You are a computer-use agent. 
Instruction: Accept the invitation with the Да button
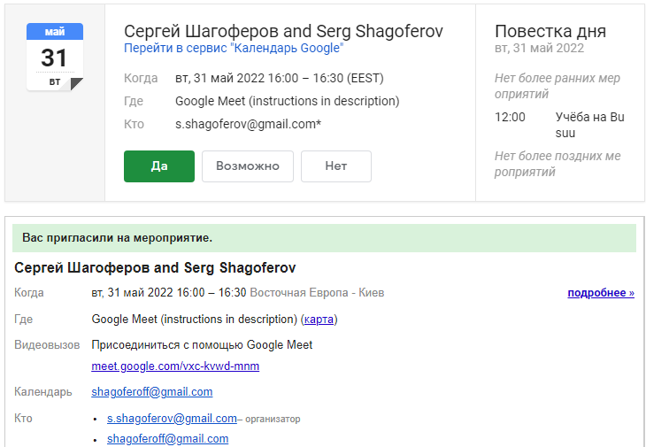pos(159,166)
